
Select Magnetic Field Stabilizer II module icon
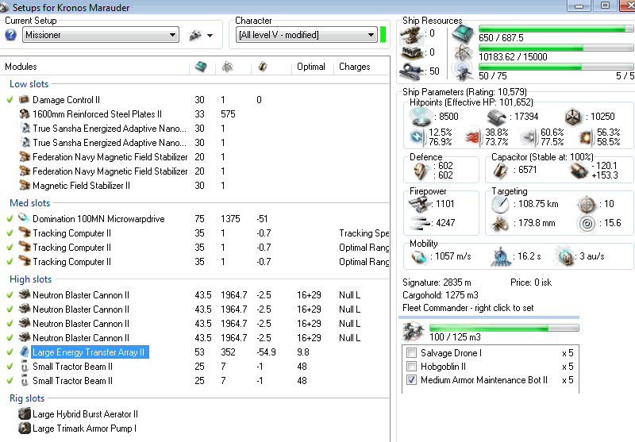pos(25,186)
